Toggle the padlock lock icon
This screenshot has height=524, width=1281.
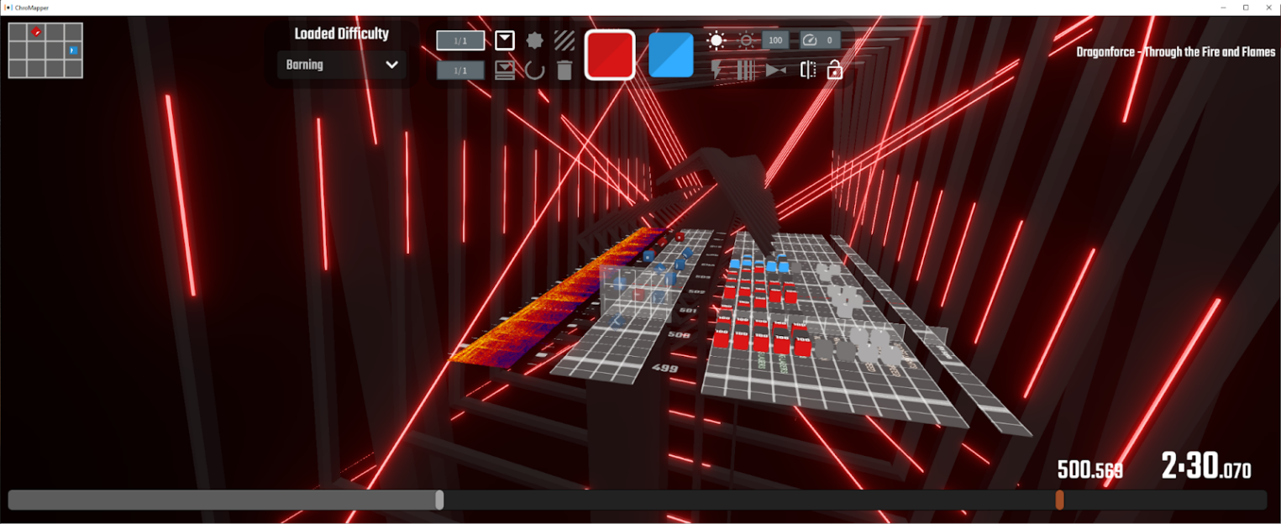click(x=834, y=70)
